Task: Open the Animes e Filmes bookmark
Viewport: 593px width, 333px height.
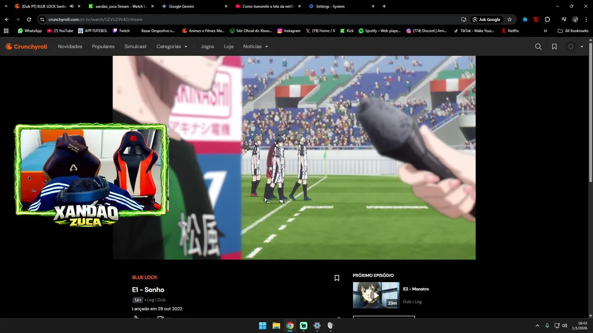Action: coord(203,31)
